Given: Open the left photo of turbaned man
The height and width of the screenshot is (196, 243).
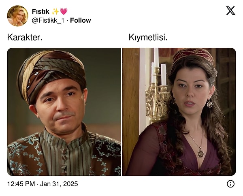Looking at the screenshot, I should point(64,112).
